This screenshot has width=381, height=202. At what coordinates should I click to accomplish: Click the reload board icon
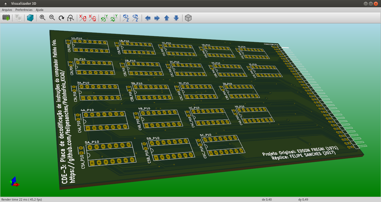click(x=6, y=18)
